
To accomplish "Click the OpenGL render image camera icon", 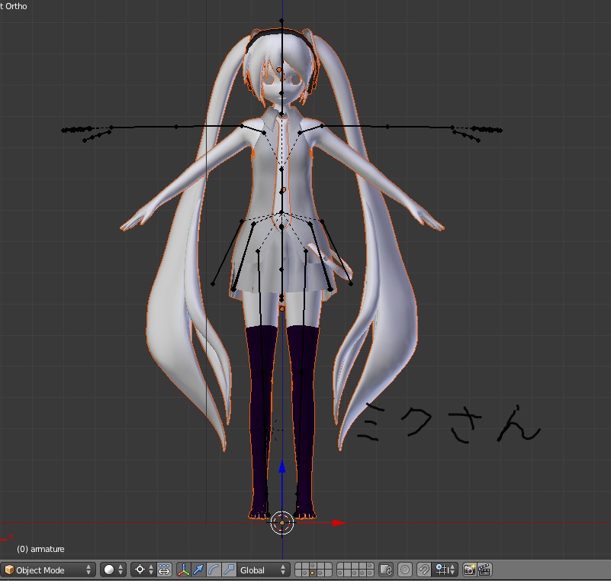I will (470, 570).
